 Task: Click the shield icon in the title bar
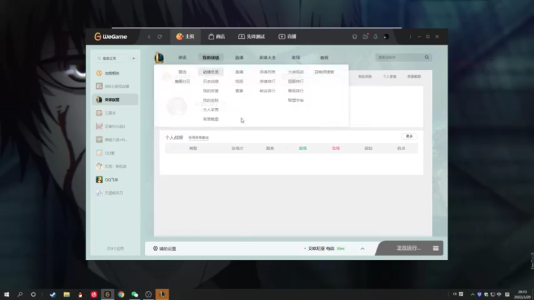point(354,37)
